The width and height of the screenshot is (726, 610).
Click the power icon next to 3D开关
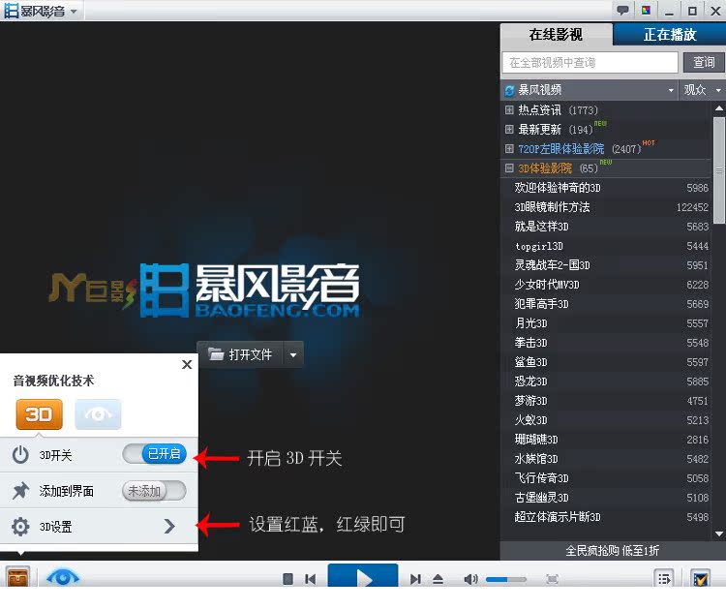20,455
